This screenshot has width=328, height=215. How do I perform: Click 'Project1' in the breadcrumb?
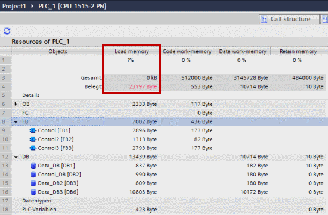tap(14, 6)
